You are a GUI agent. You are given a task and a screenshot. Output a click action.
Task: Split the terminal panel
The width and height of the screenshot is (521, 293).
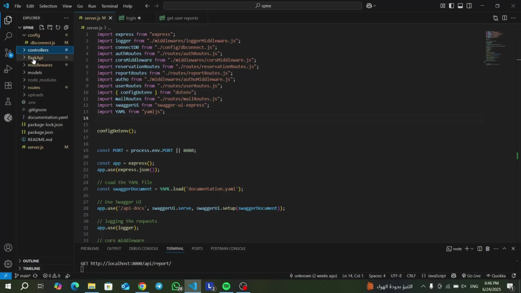(x=479, y=249)
